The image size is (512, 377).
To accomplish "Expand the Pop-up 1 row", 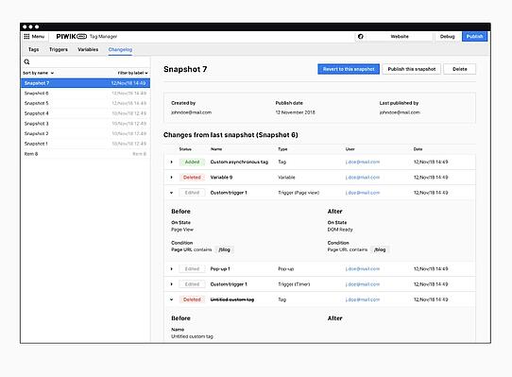I will pyautogui.click(x=171, y=269).
